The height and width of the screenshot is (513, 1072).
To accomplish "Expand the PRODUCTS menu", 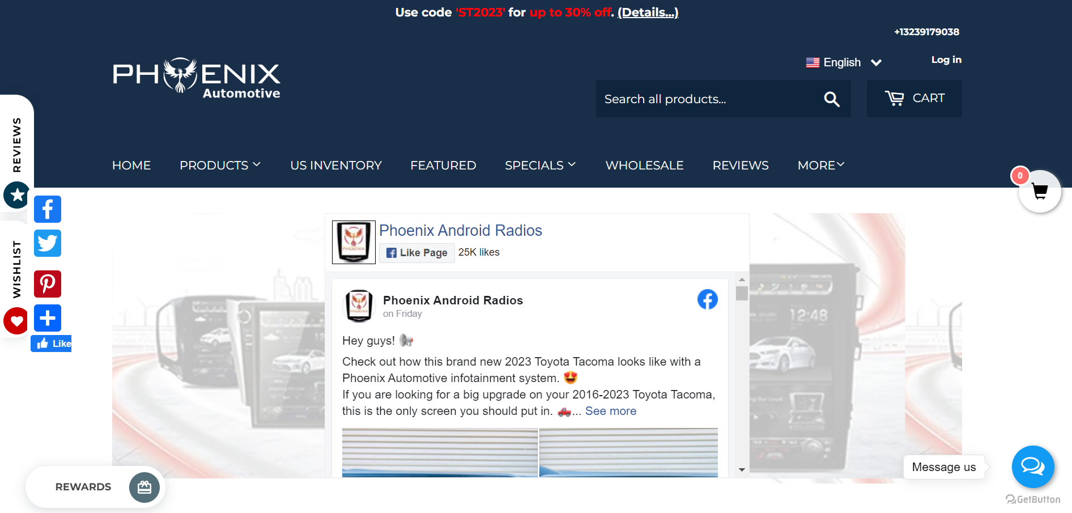I will [220, 166].
